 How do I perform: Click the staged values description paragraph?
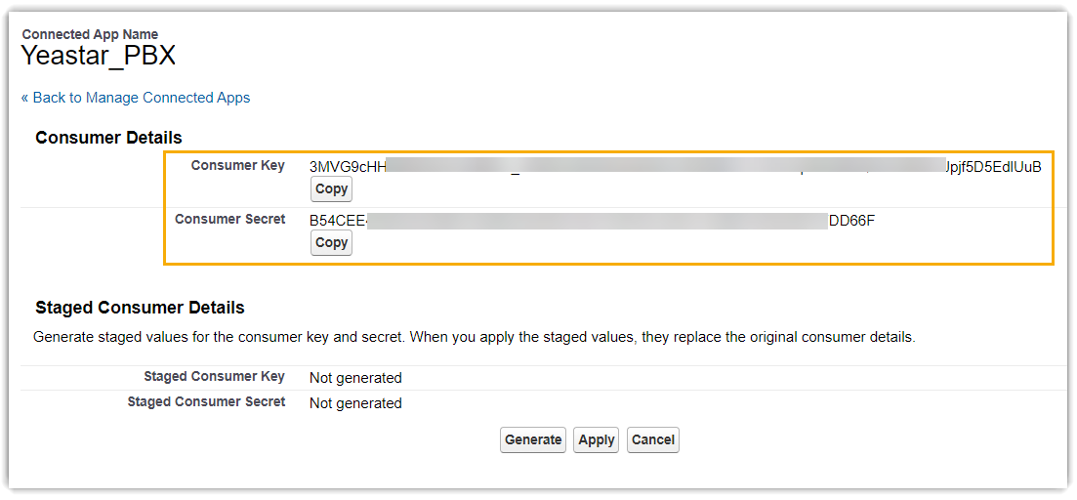coord(474,338)
